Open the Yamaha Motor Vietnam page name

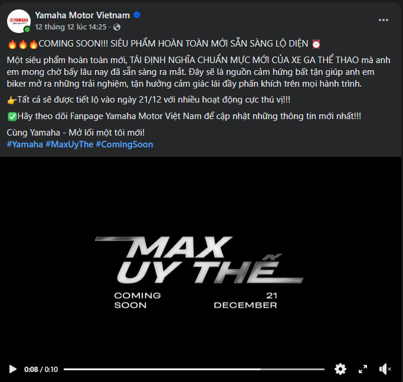tap(83, 15)
